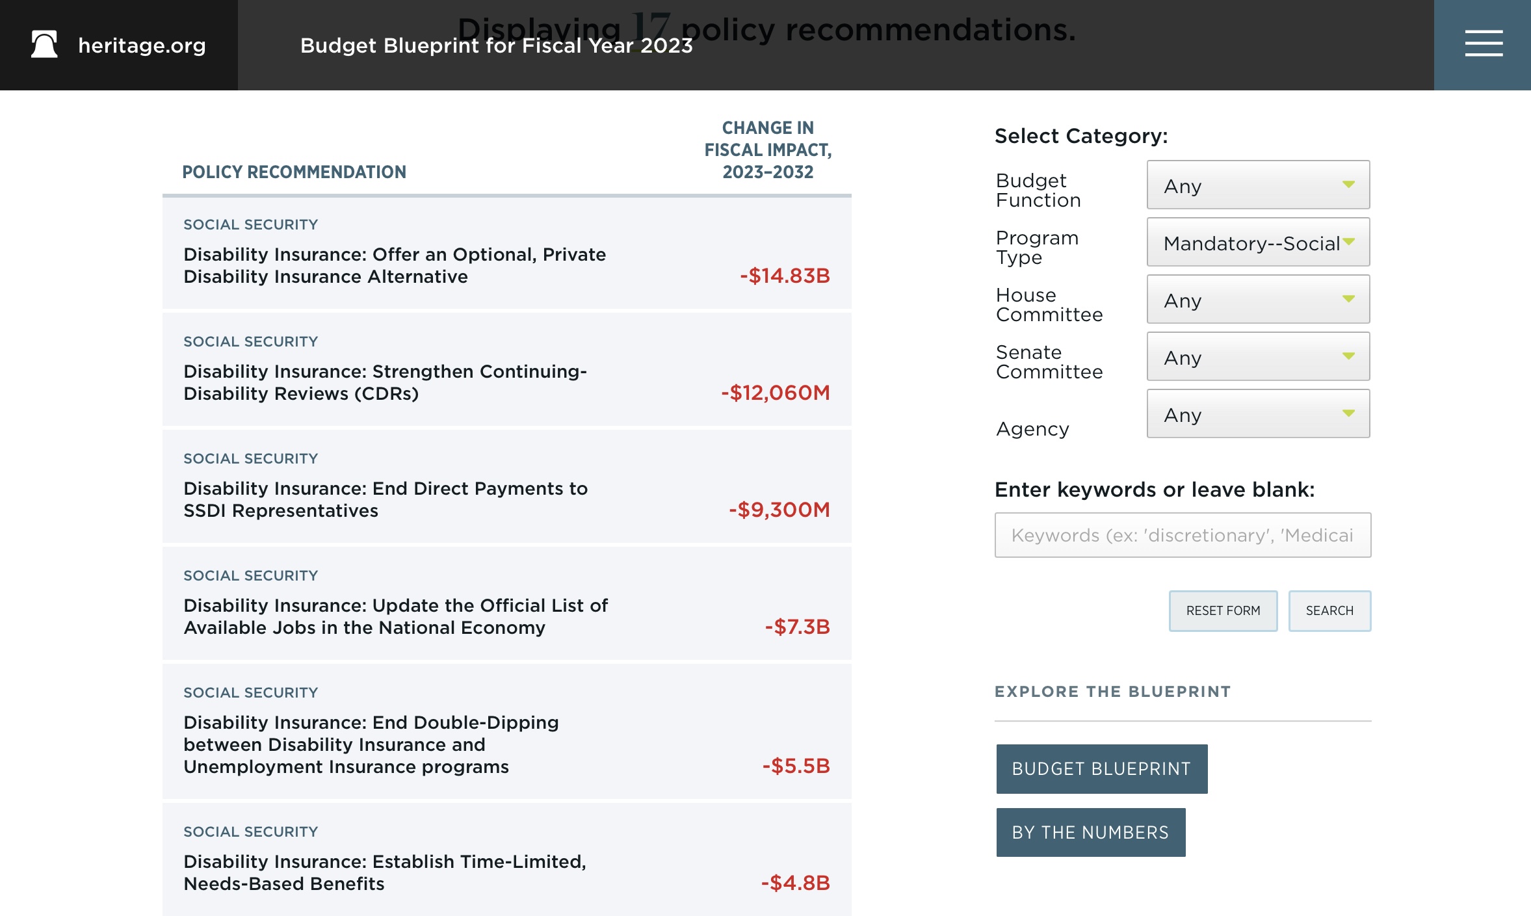Viewport: 1531px width, 916px height.
Task: Open Strengthen Continuing-Disability Reviews recommendation
Action: pyautogui.click(x=385, y=382)
